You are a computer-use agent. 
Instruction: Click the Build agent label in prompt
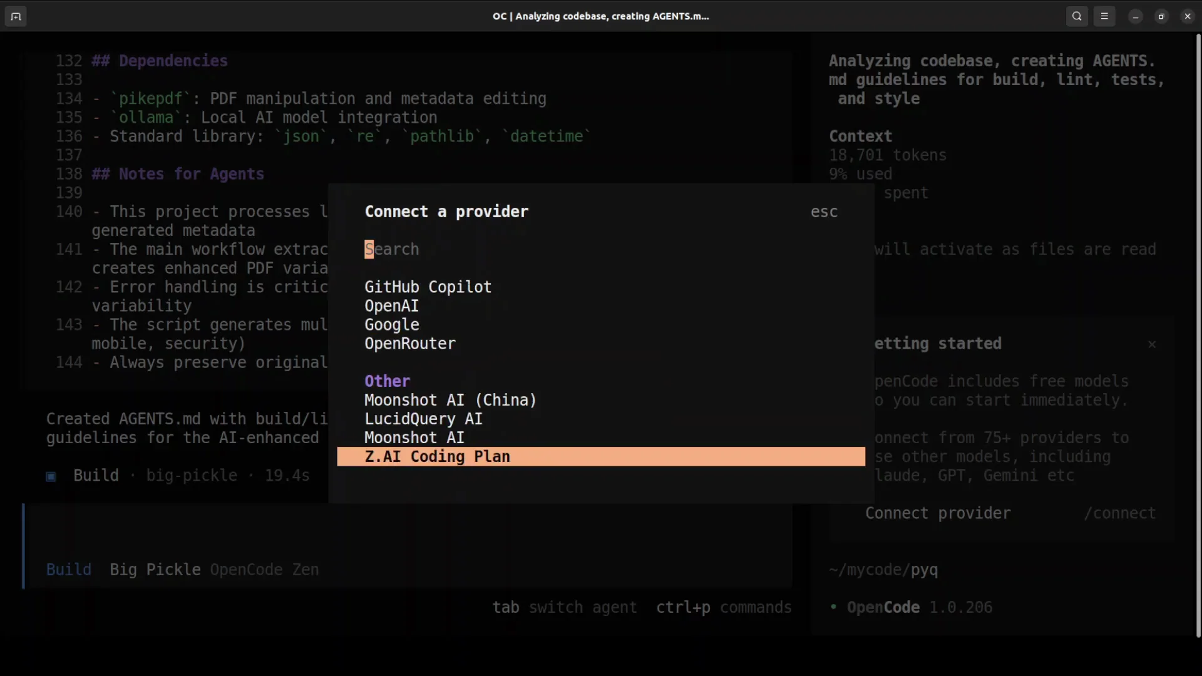click(69, 570)
